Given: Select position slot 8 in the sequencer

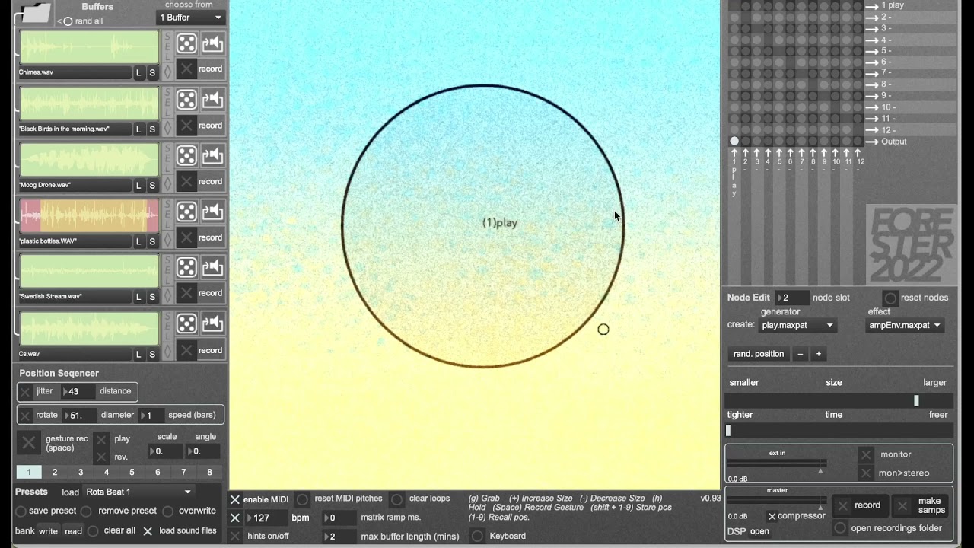Looking at the screenshot, I should pyautogui.click(x=209, y=473).
